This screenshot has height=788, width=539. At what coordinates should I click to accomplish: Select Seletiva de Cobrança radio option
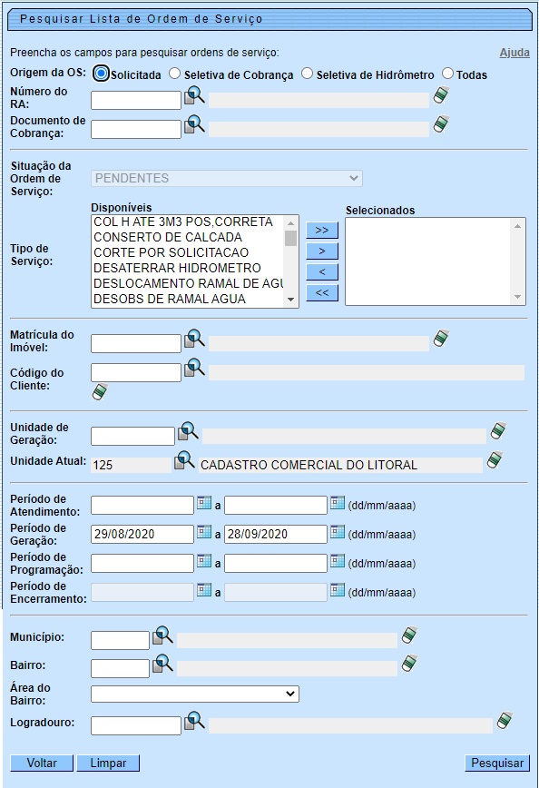pos(174,74)
